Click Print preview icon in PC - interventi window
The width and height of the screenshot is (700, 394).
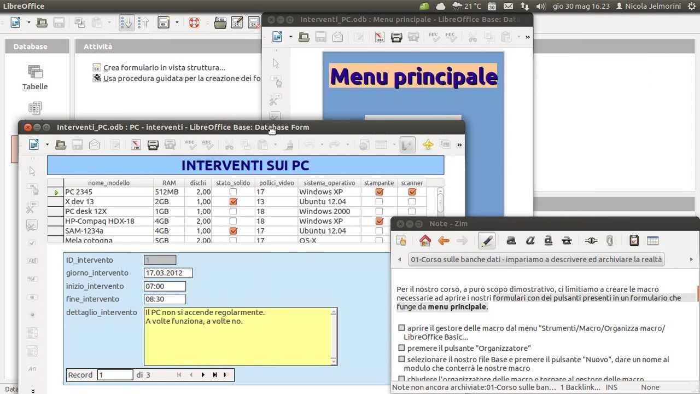coord(170,144)
